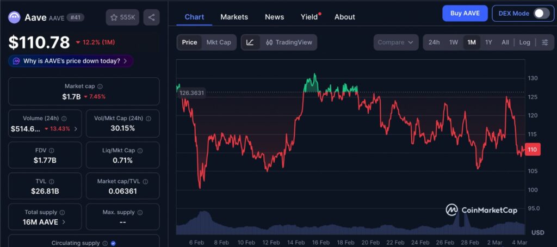Click info icon next to Volume (24h)
The image size is (557, 247).
pyautogui.click(x=64, y=119)
